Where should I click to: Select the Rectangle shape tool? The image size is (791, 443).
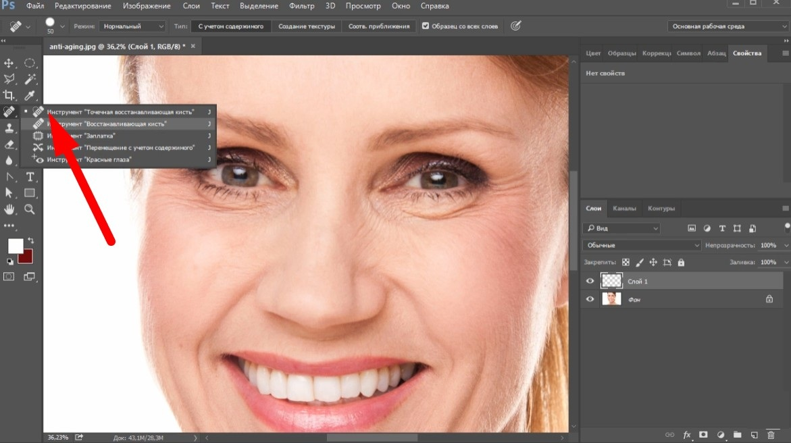click(x=30, y=192)
